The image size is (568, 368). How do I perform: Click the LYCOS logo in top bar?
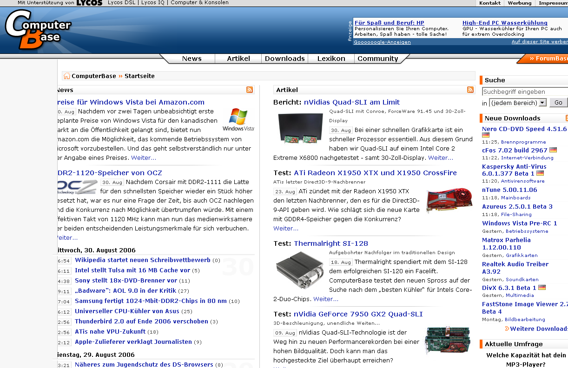tap(89, 3)
